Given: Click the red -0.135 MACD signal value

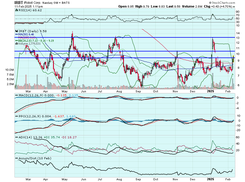Looking at the screenshot, I should click(61, 95).
